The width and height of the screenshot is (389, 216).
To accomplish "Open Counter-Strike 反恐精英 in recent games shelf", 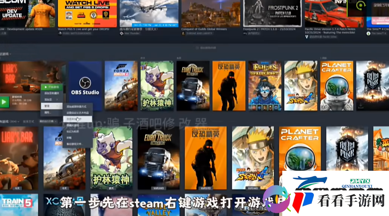I will [x=229, y=86].
